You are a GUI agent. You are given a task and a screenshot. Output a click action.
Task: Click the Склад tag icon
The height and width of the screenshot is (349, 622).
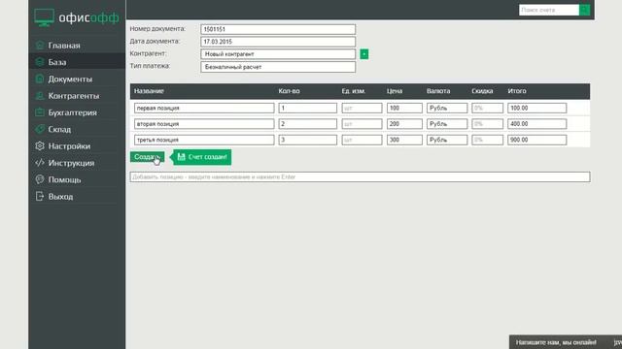pyautogui.click(x=40, y=129)
